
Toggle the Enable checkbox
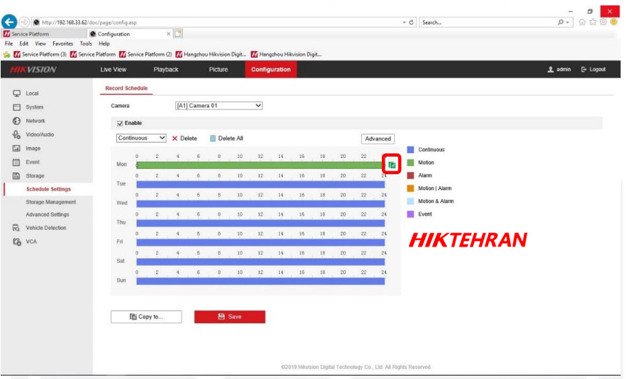(120, 123)
